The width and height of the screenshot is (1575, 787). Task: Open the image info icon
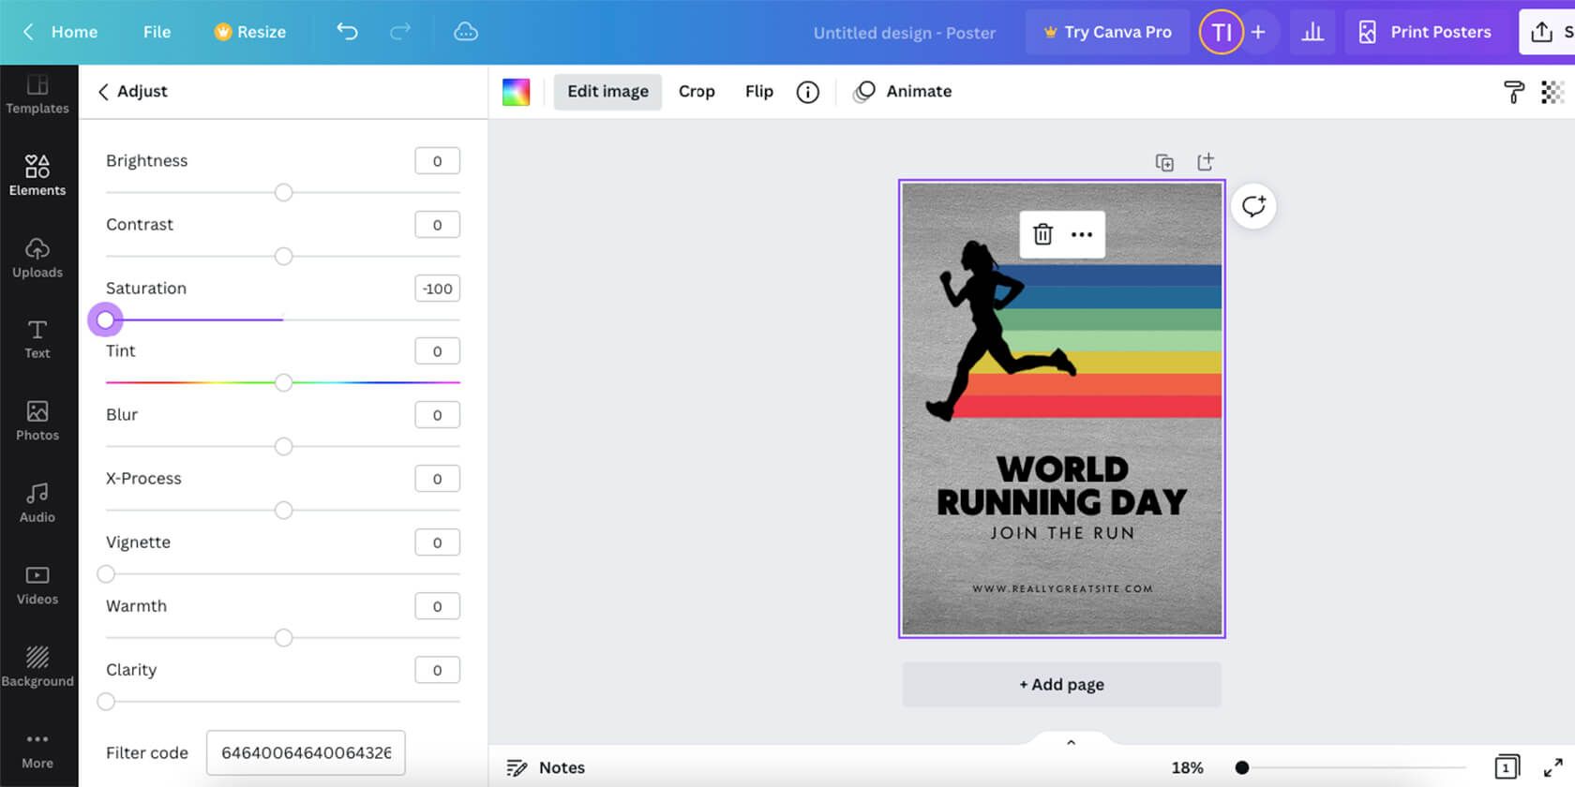coord(807,92)
